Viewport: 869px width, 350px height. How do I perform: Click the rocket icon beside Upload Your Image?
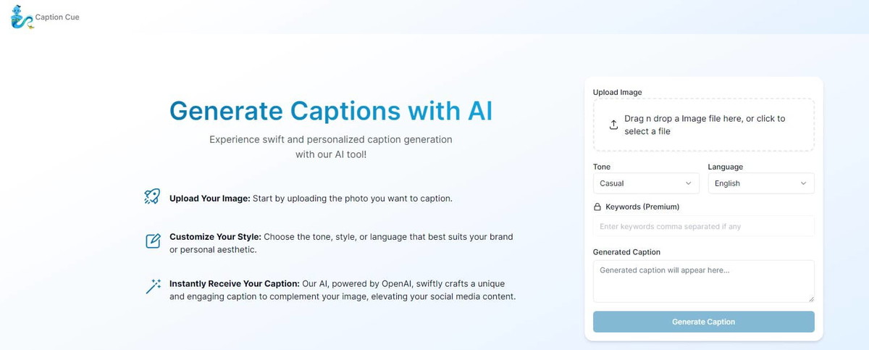152,196
